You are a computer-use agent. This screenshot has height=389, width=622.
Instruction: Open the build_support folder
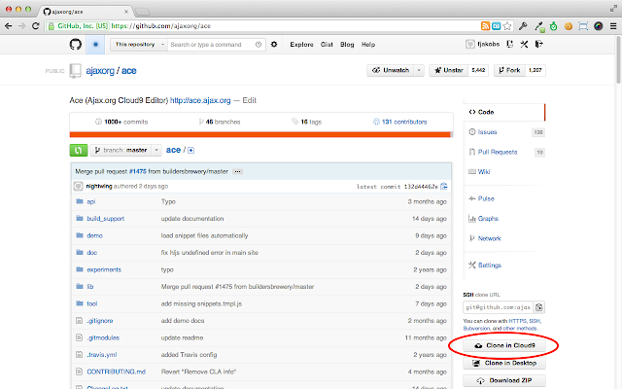pyautogui.click(x=106, y=219)
